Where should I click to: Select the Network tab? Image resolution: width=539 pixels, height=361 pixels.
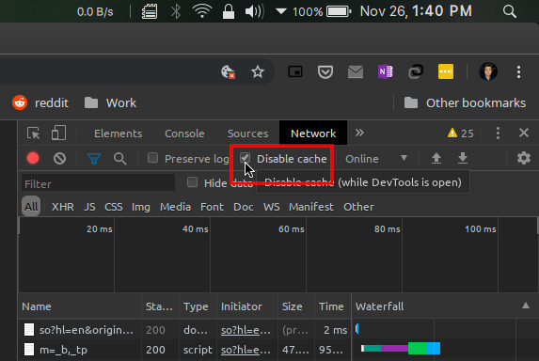313,133
